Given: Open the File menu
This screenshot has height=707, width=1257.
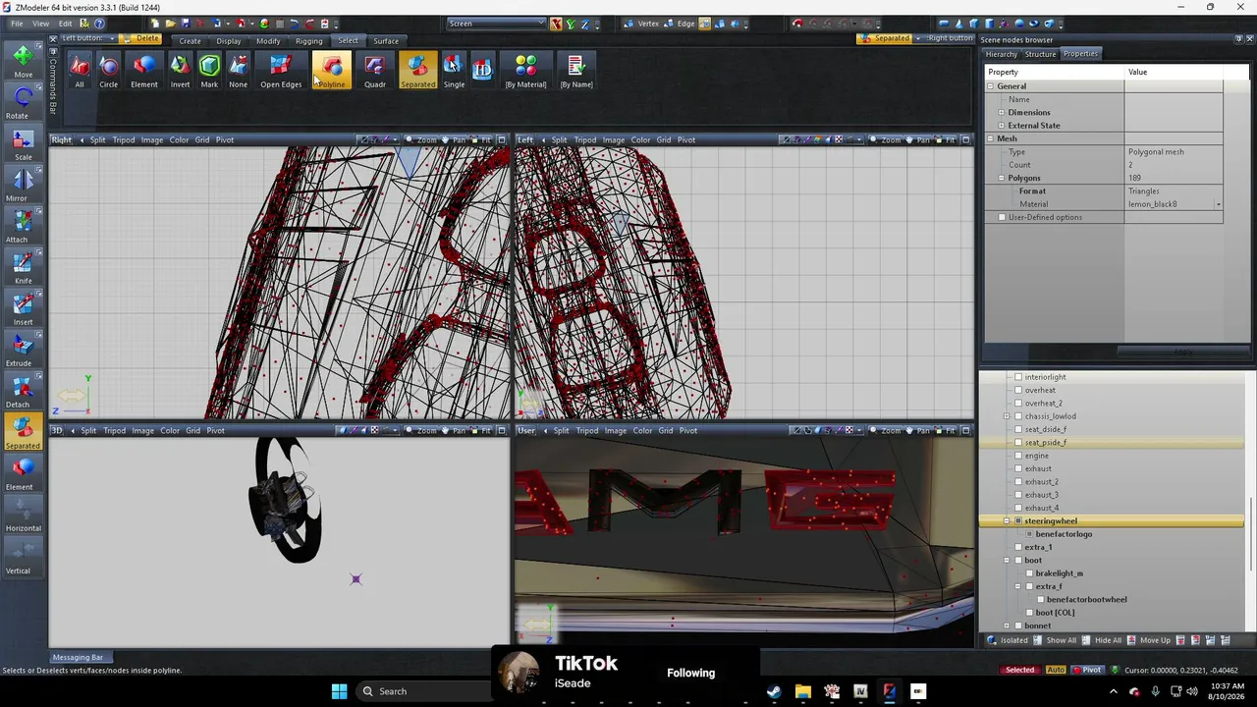Looking at the screenshot, I should point(18,24).
